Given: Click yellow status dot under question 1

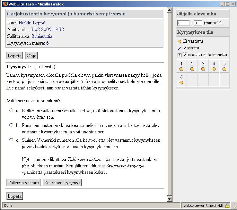Looking at the screenshot, I should [181, 69].
